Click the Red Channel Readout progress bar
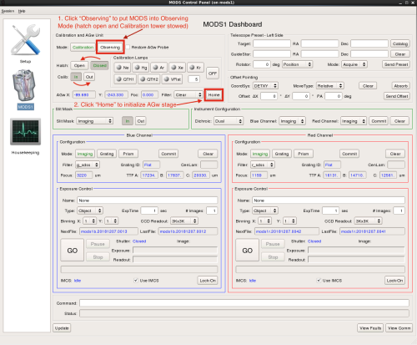This screenshot has height=345, width=417. (356, 260)
